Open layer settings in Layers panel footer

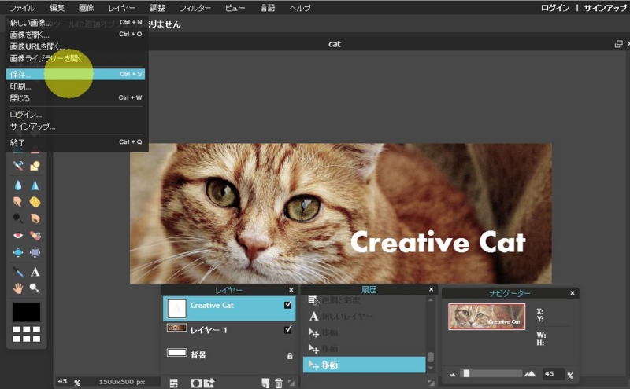coord(173,383)
